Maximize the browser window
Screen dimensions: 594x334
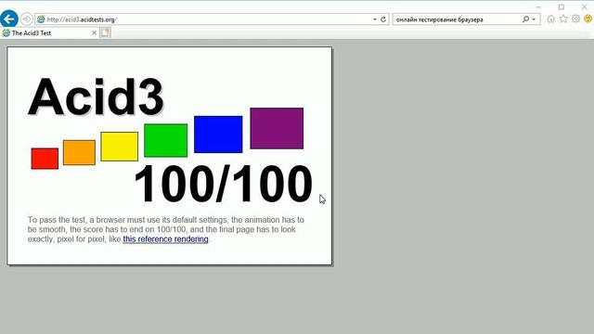tap(562, 6)
